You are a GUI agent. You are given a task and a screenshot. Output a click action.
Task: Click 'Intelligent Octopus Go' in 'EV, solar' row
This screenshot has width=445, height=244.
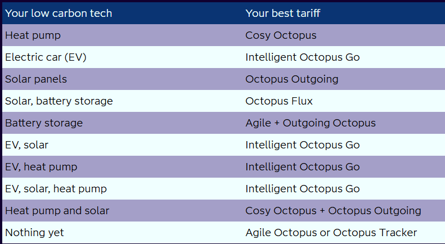[x=302, y=145]
